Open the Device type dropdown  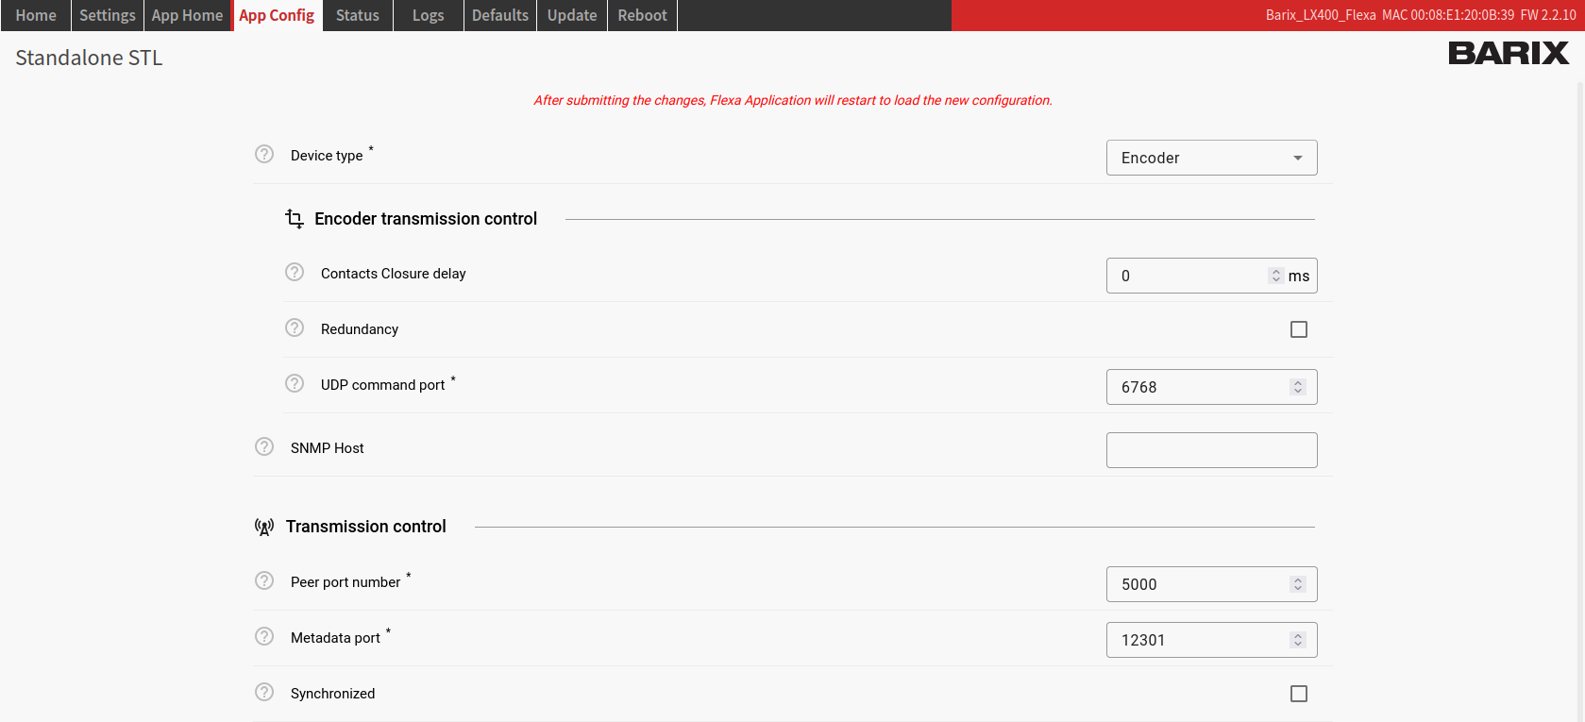(x=1211, y=158)
